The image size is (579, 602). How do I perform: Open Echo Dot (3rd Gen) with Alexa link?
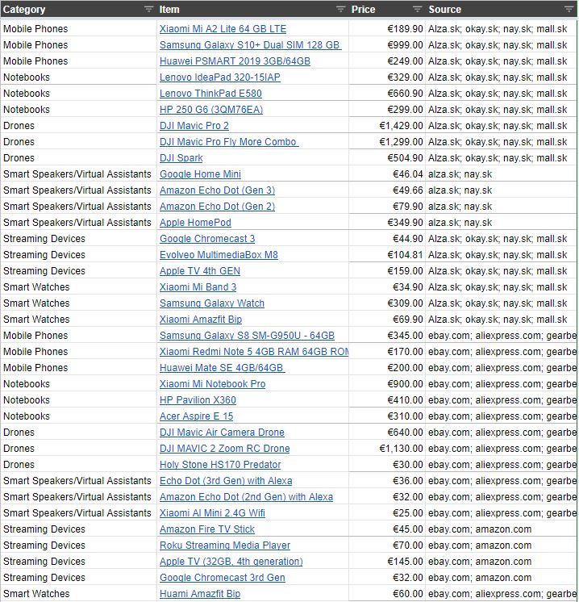tap(226, 480)
